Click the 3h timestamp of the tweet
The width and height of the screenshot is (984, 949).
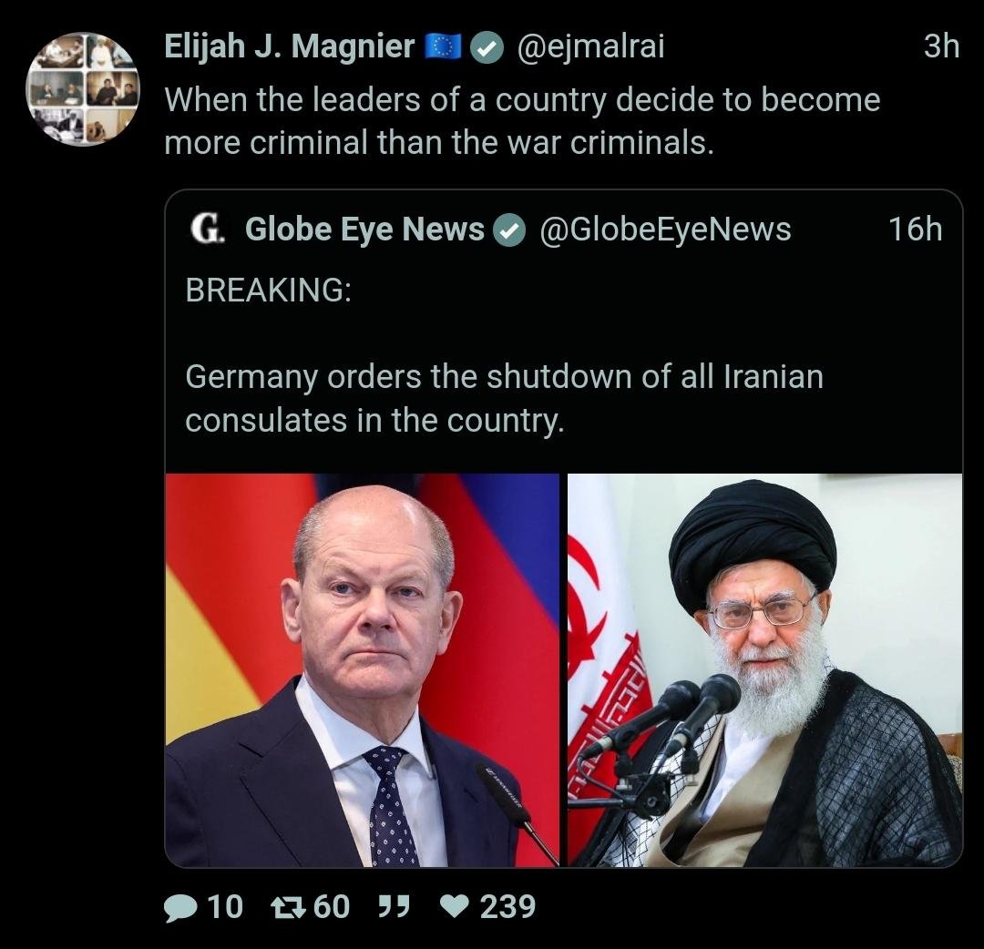click(941, 46)
